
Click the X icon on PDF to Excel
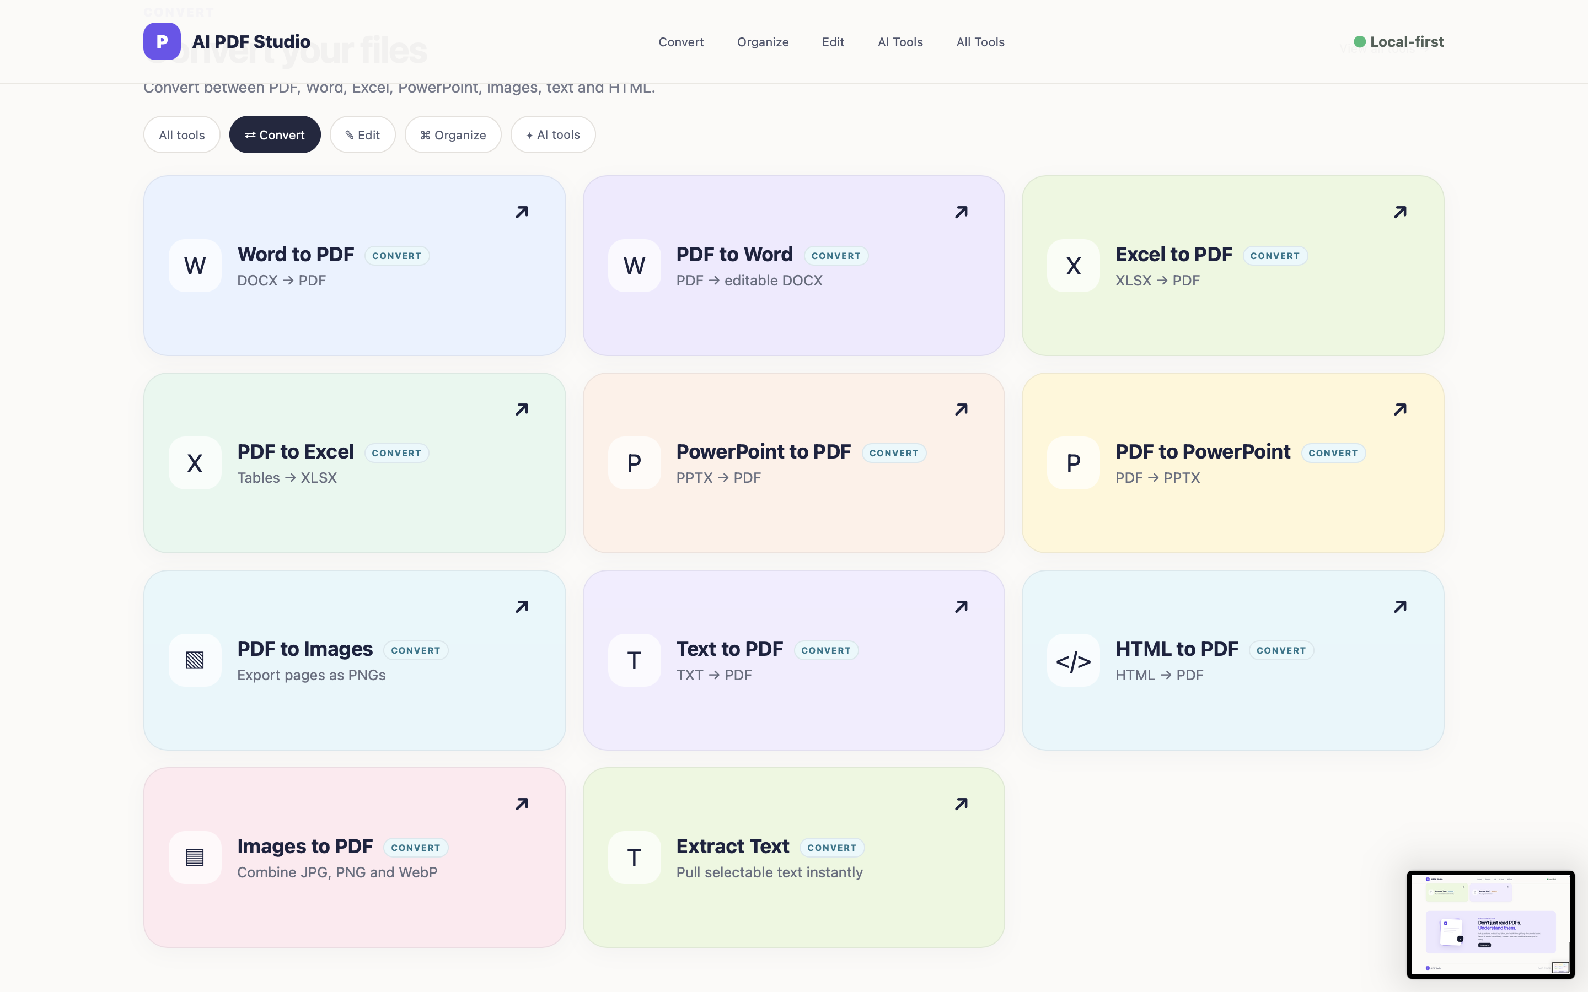tap(195, 463)
